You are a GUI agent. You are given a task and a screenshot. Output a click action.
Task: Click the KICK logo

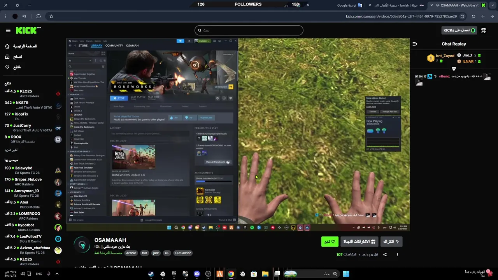[x=28, y=30]
